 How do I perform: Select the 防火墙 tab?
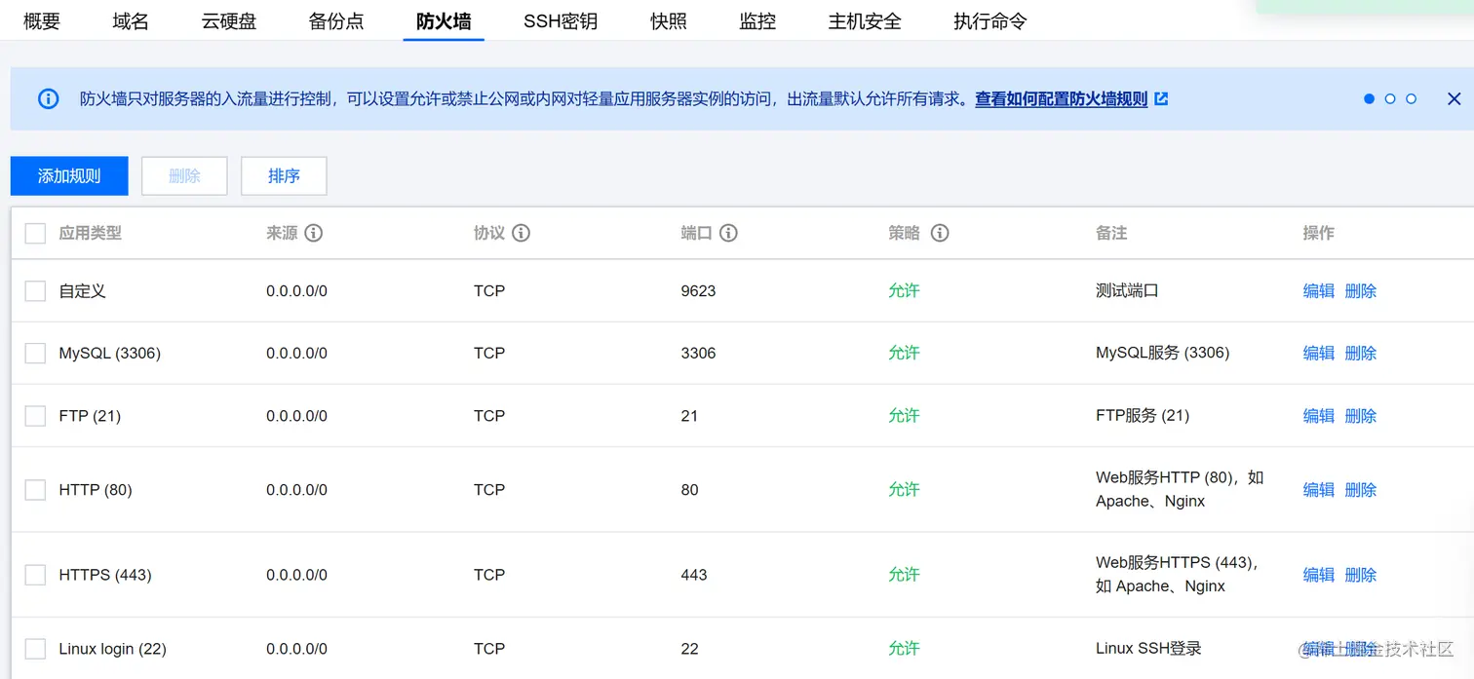coord(444,20)
